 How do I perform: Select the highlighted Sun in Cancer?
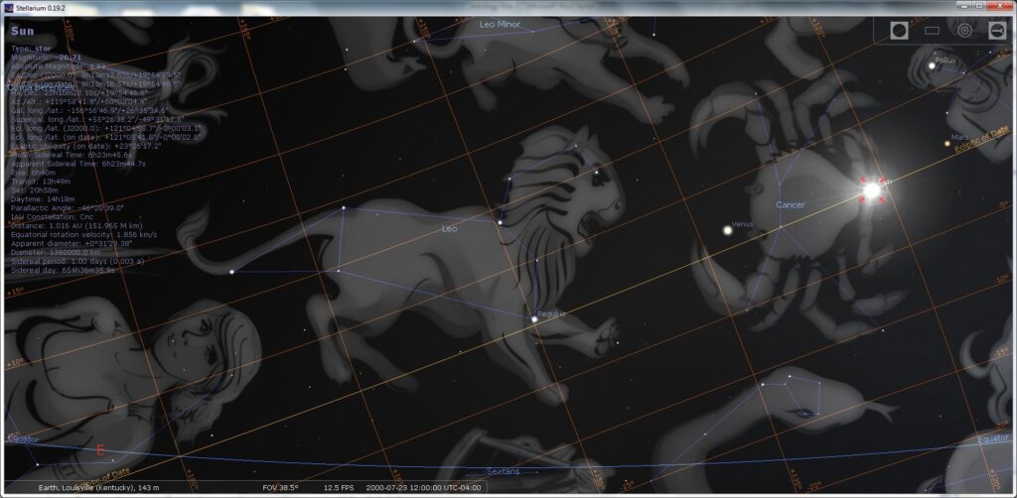(x=872, y=190)
